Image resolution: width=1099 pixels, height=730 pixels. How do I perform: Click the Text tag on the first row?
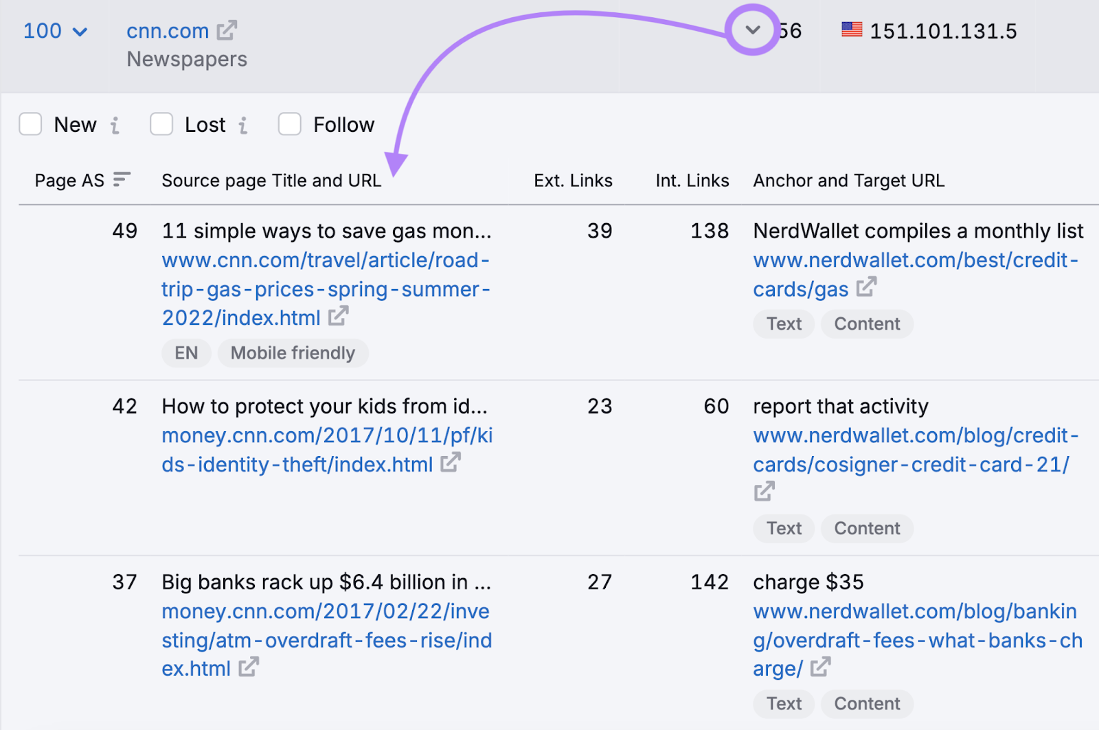(783, 323)
